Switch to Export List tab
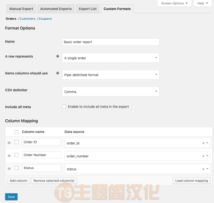This screenshot has width=214, height=203. tap(88, 9)
